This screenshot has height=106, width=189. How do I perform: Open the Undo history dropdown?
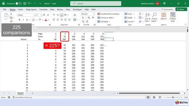(x=31, y=4)
